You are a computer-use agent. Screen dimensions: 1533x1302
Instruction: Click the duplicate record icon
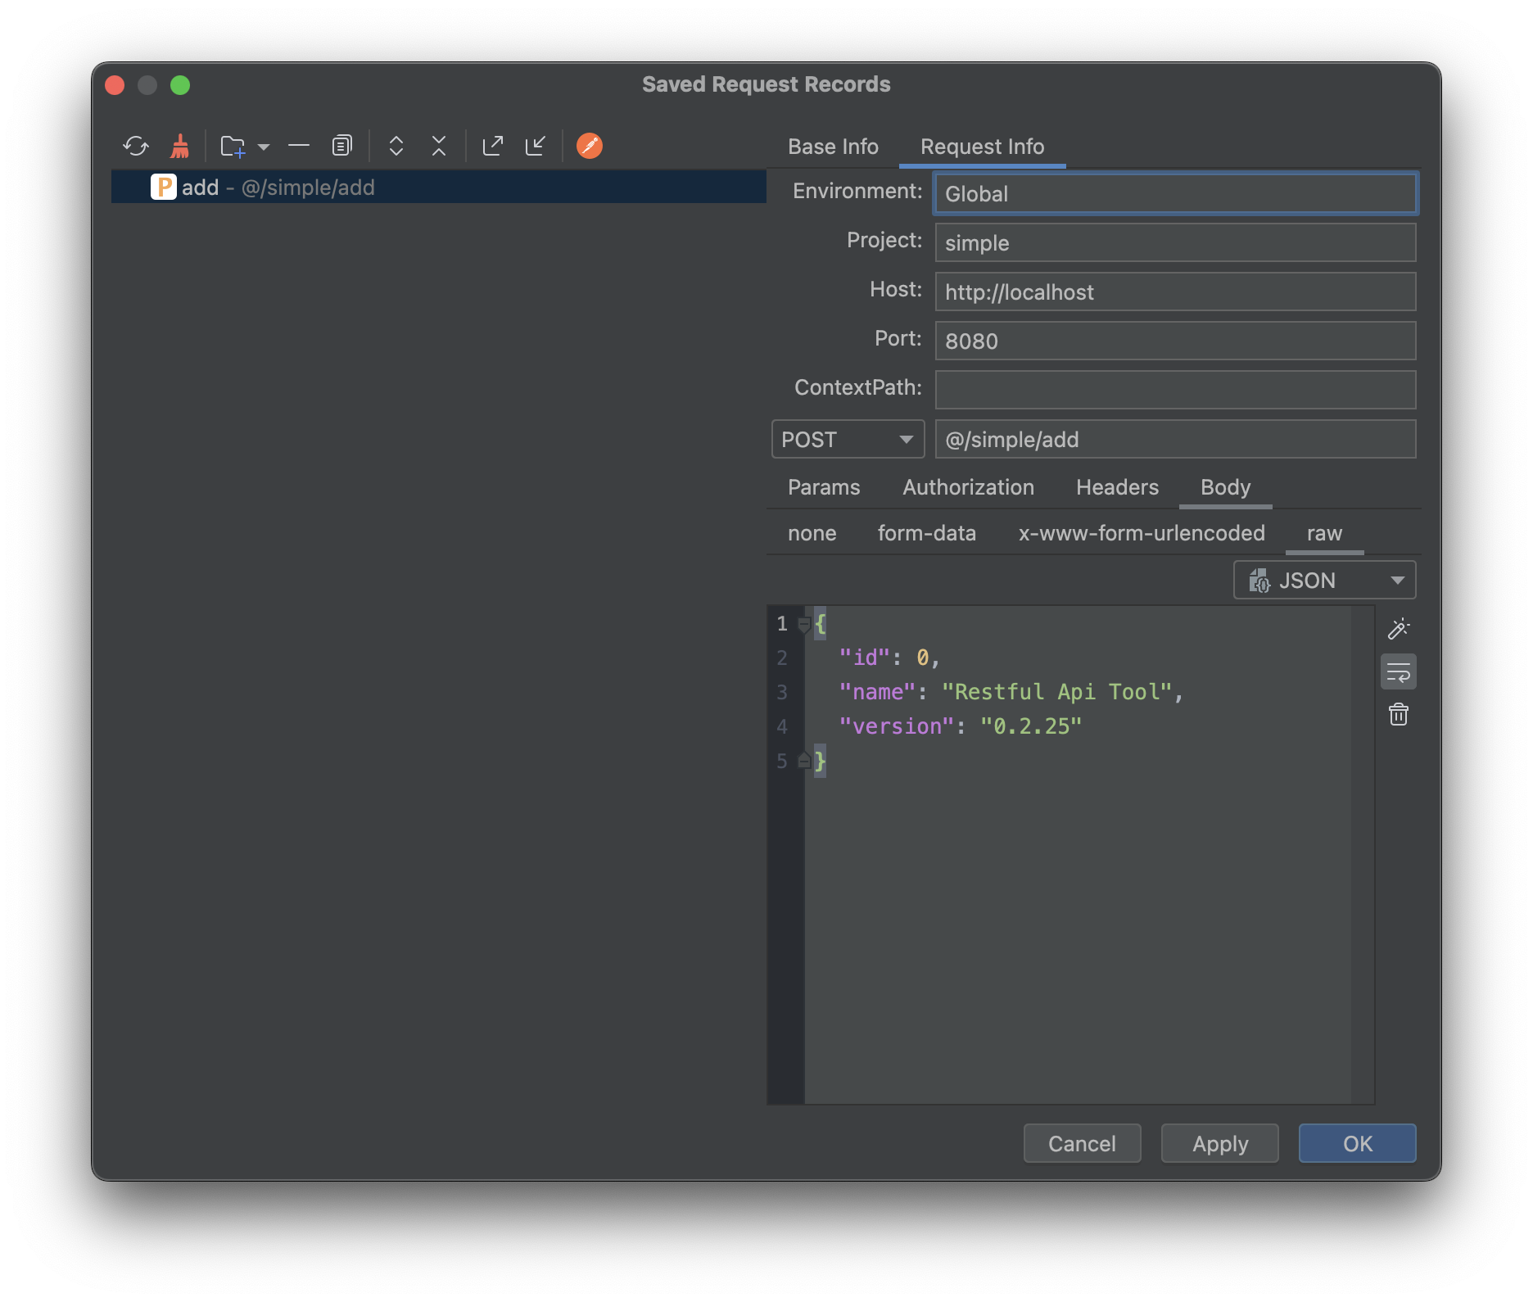click(x=341, y=146)
